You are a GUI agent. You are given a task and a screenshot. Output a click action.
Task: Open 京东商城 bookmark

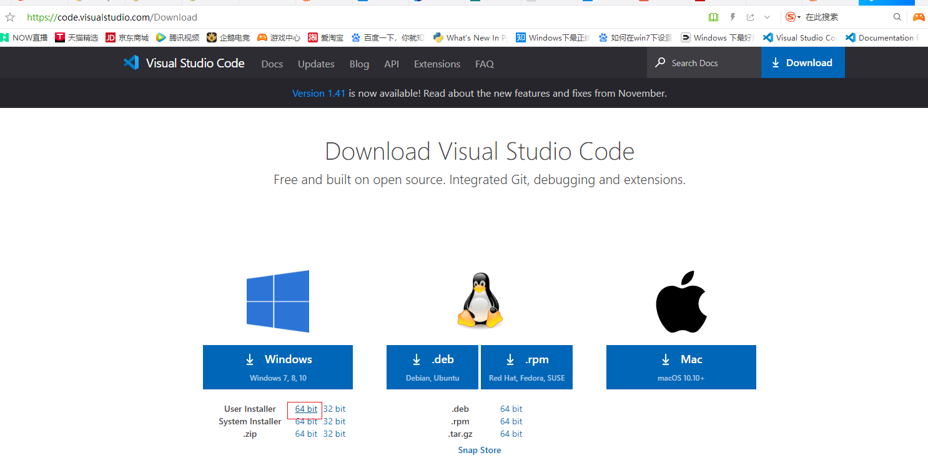click(127, 37)
